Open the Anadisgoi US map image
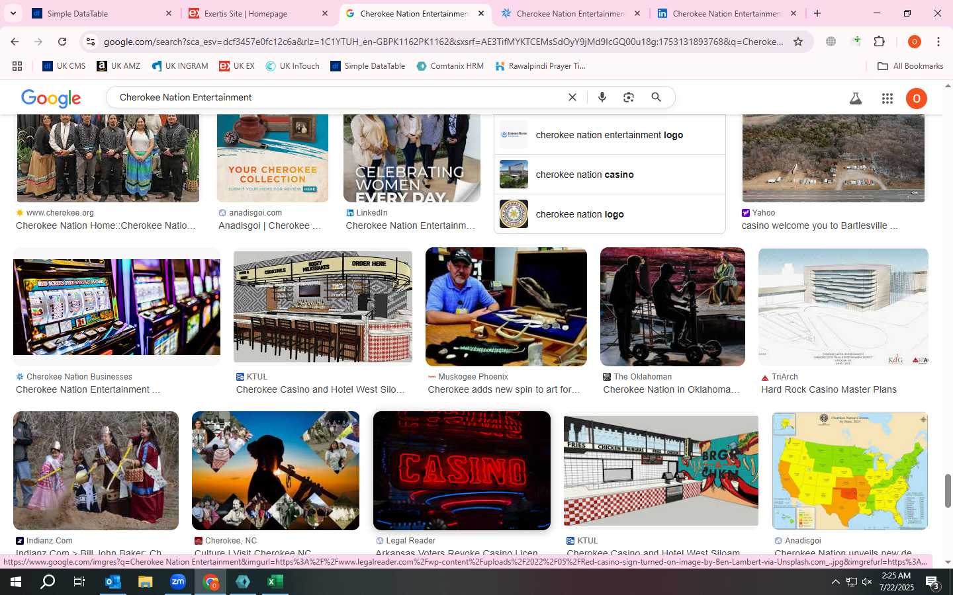 [850, 471]
